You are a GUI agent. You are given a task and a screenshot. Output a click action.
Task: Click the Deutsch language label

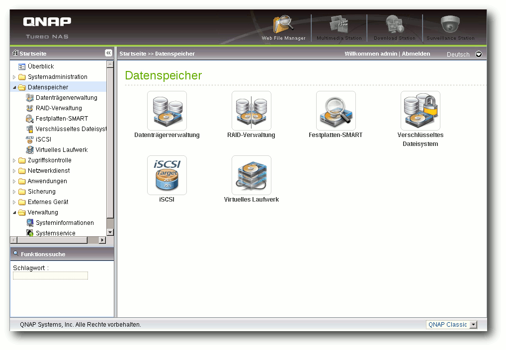click(458, 54)
